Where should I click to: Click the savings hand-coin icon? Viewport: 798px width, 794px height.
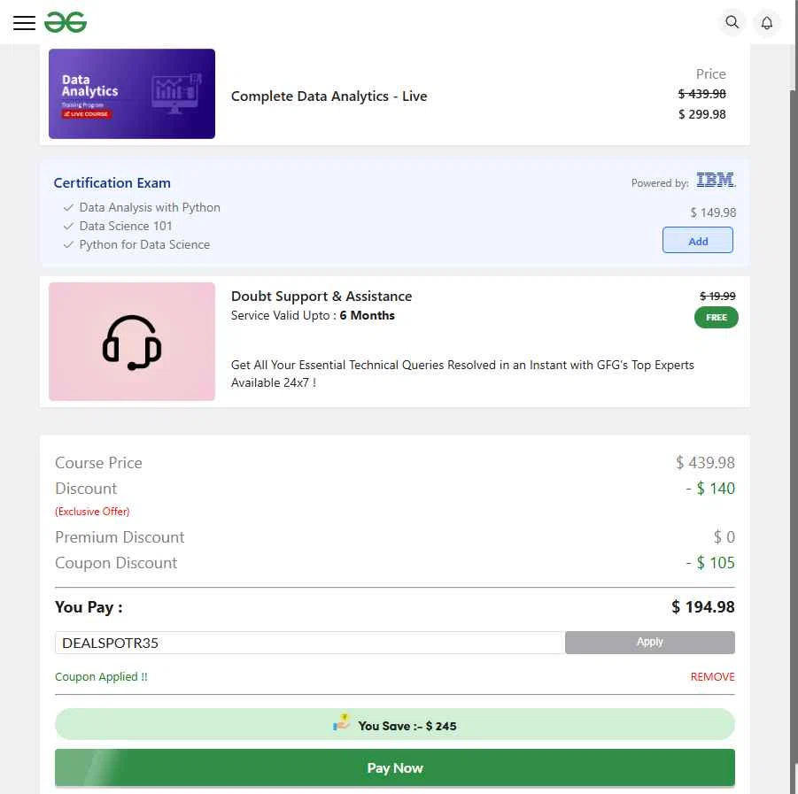point(341,722)
